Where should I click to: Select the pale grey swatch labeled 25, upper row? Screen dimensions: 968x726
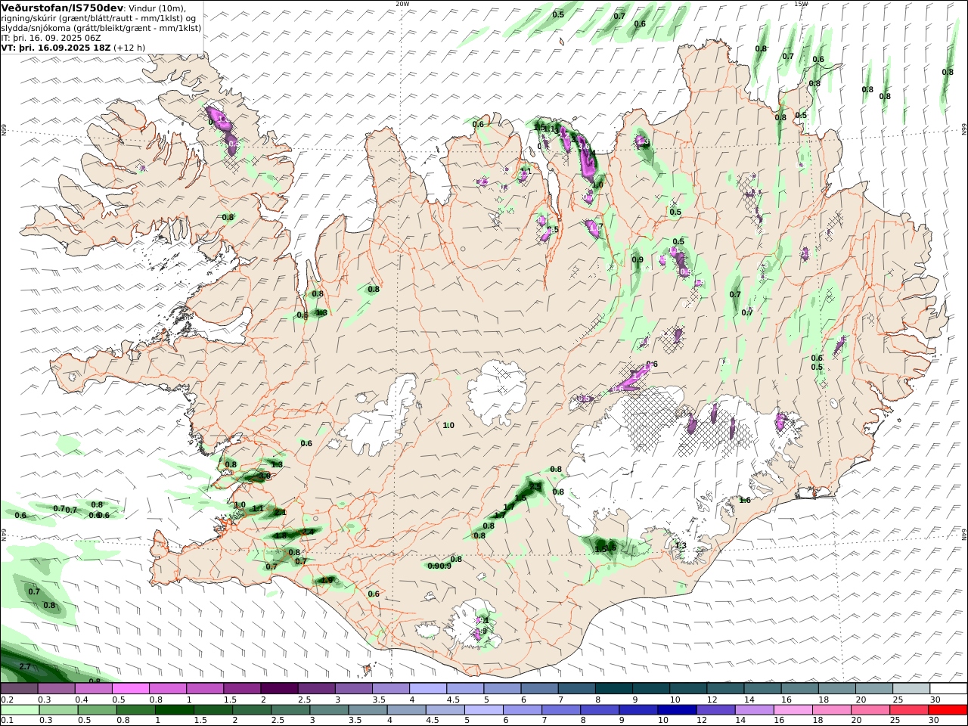click(911, 689)
